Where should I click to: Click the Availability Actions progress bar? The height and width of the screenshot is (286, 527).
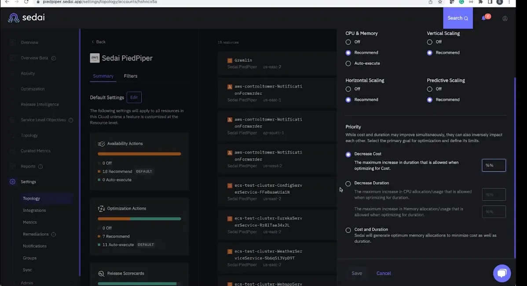click(139, 154)
